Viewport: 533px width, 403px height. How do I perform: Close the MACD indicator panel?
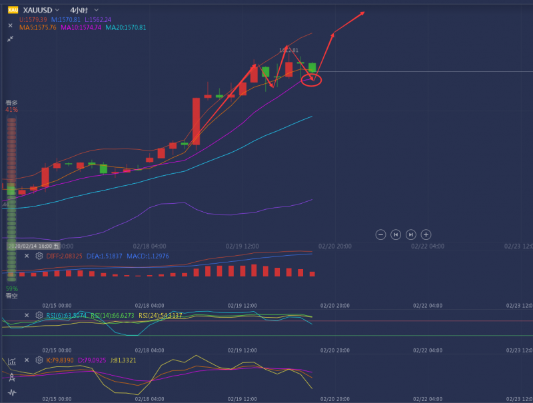pyautogui.click(x=27, y=256)
